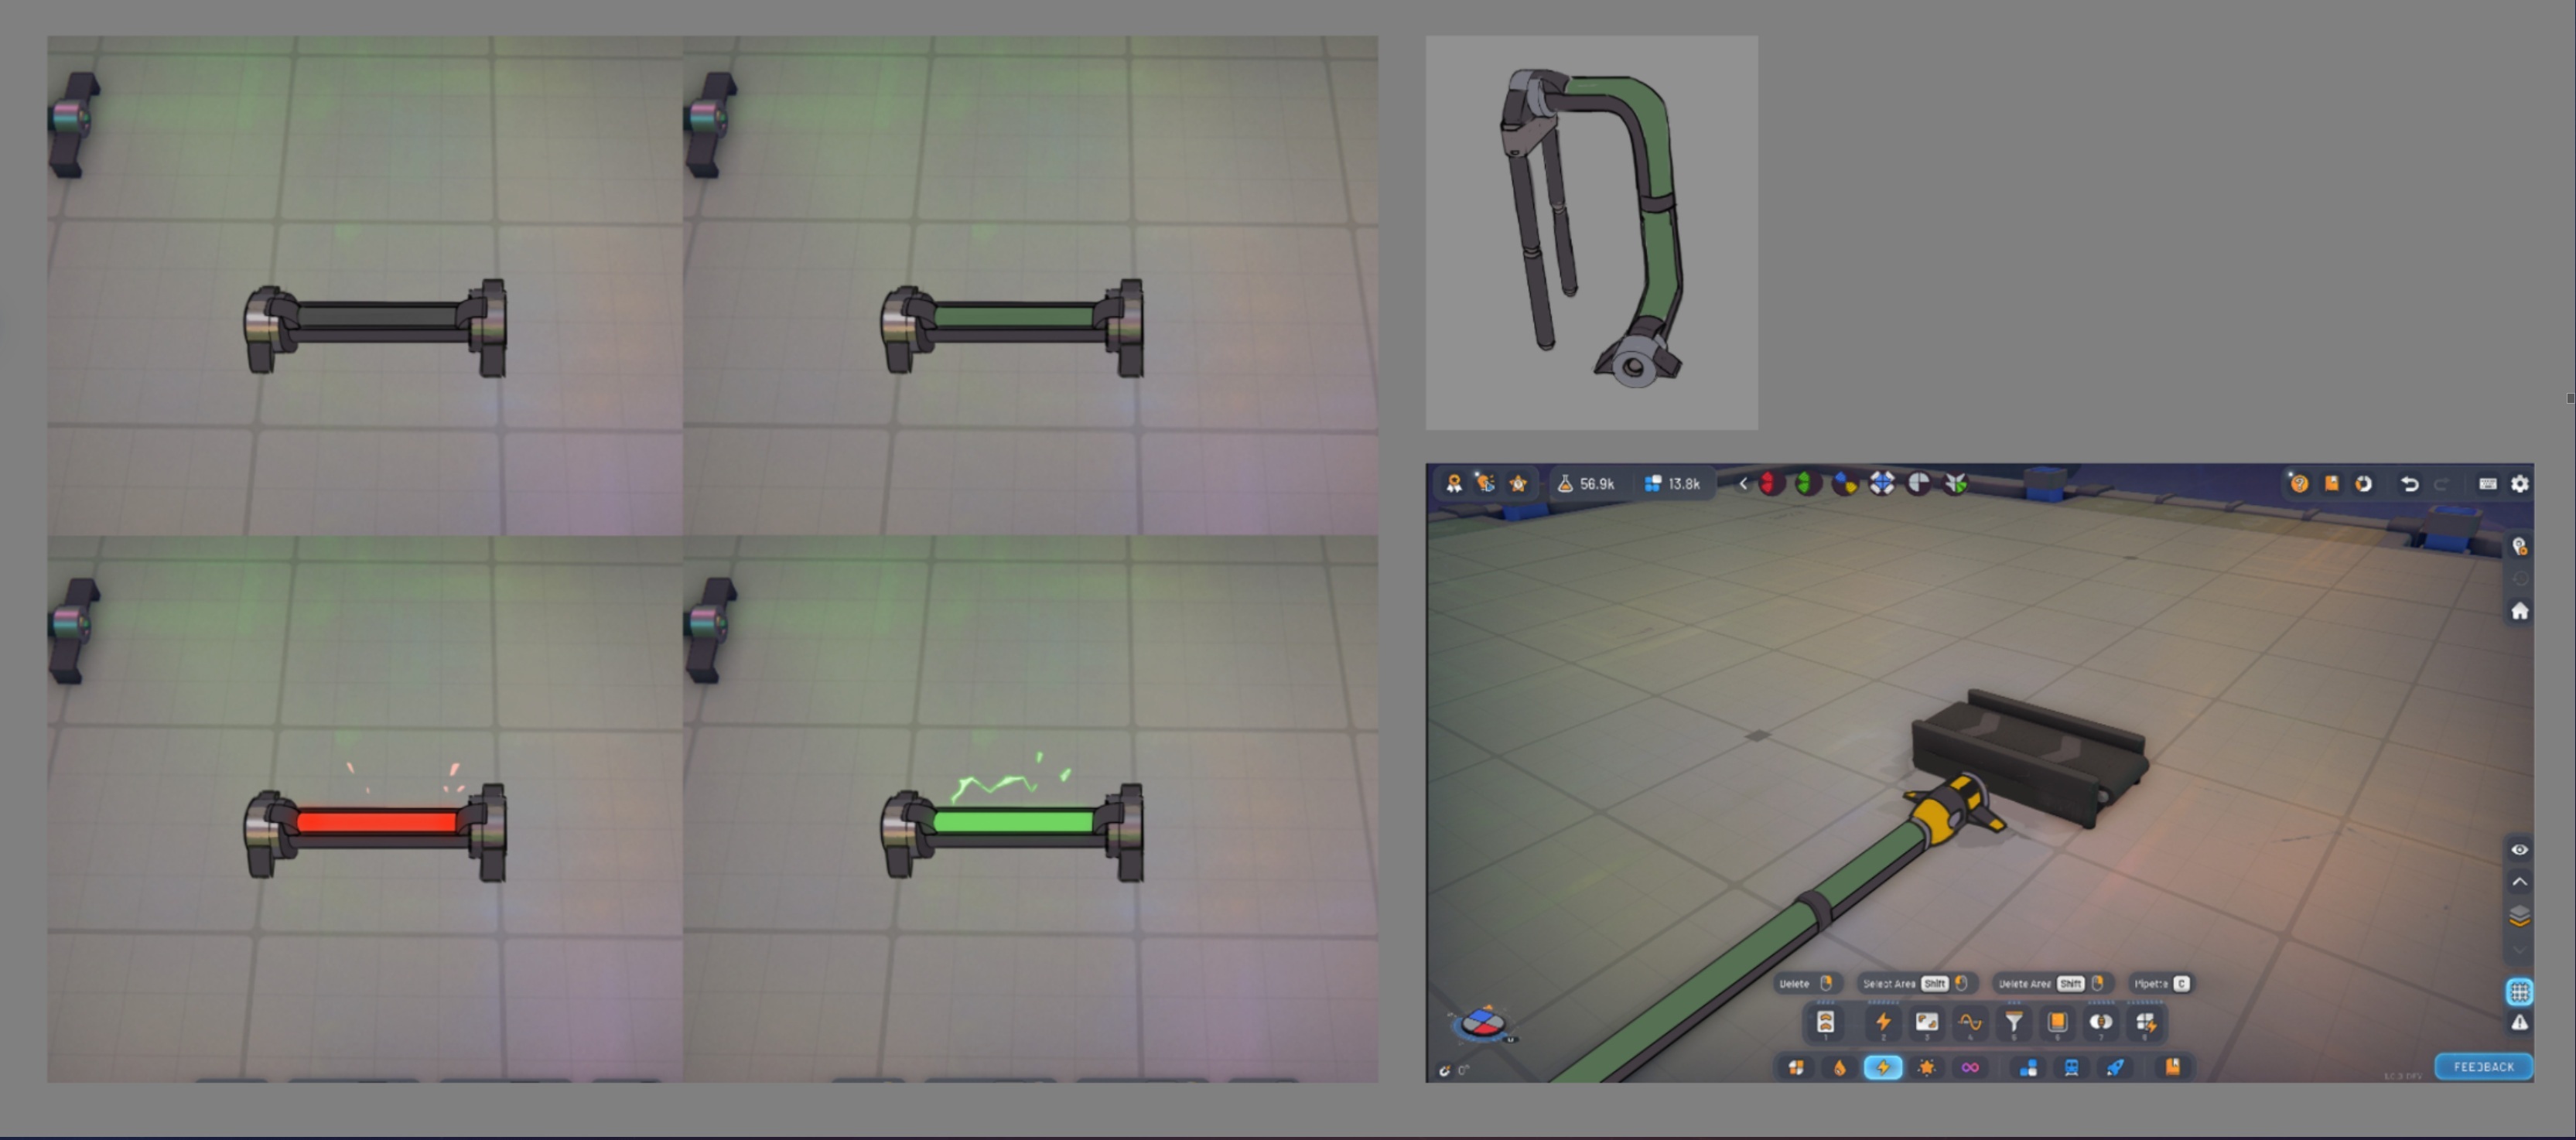Switch to the active lightning energy category tab
This screenshot has height=1140, width=2576.
point(1883,1068)
